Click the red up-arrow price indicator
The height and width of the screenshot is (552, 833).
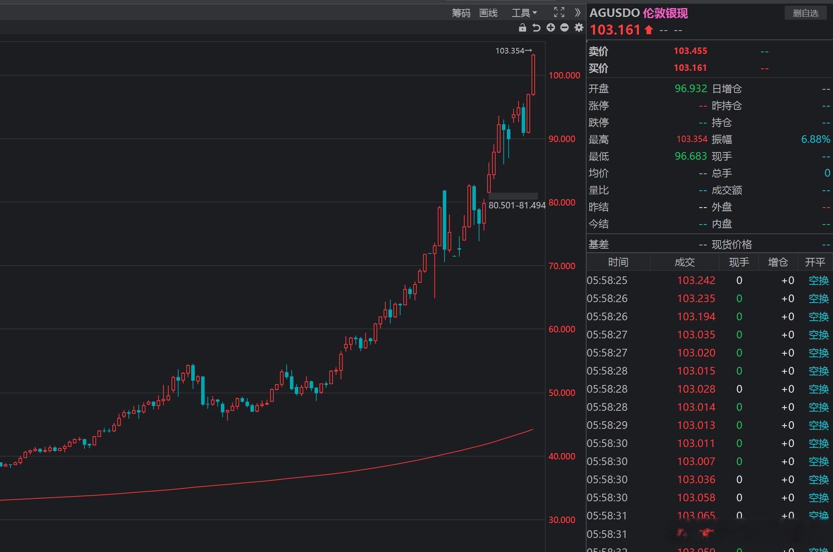click(x=649, y=30)
